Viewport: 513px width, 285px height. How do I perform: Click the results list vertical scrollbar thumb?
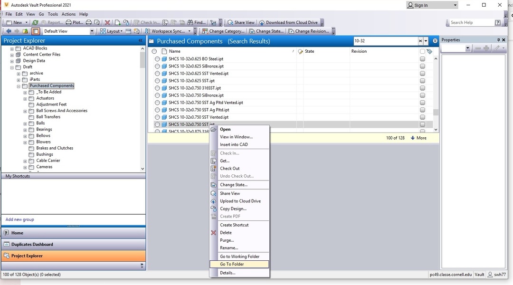[436, 112]
